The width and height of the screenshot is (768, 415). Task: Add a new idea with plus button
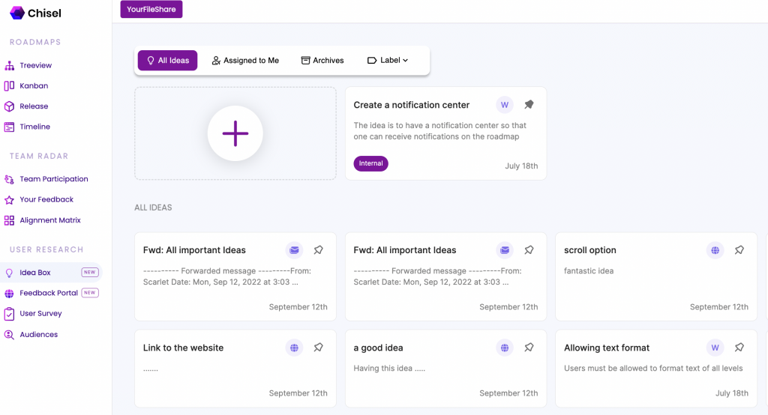(x=235, y=133)
